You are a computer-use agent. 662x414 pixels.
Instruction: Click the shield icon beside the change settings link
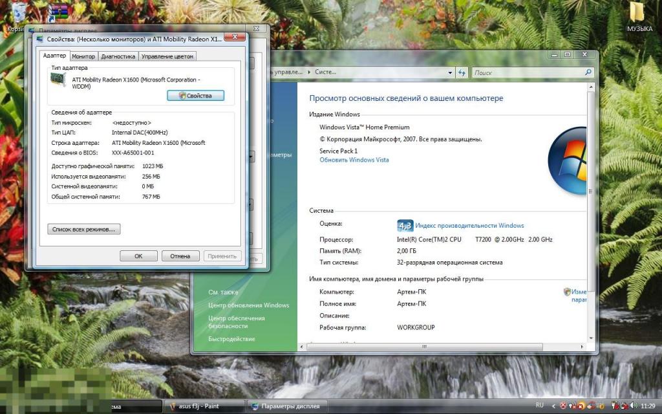567,292
